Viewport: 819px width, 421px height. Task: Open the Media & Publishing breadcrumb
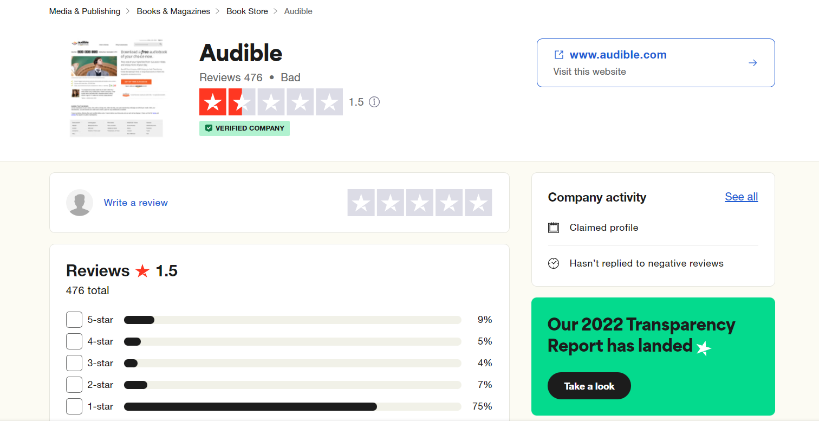85,11
